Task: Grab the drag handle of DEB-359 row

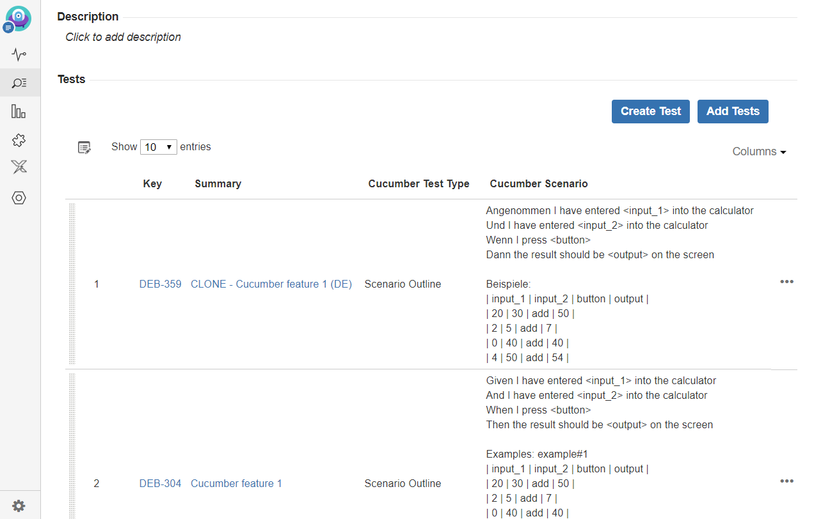Action: (72, 284)
